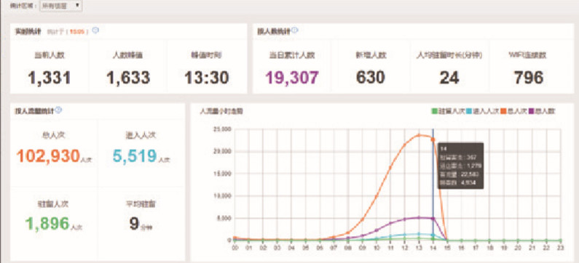Click the 13:30 peak time value
Image resolution: width=579 pixels, height=263 pixels.
point(207,77)
